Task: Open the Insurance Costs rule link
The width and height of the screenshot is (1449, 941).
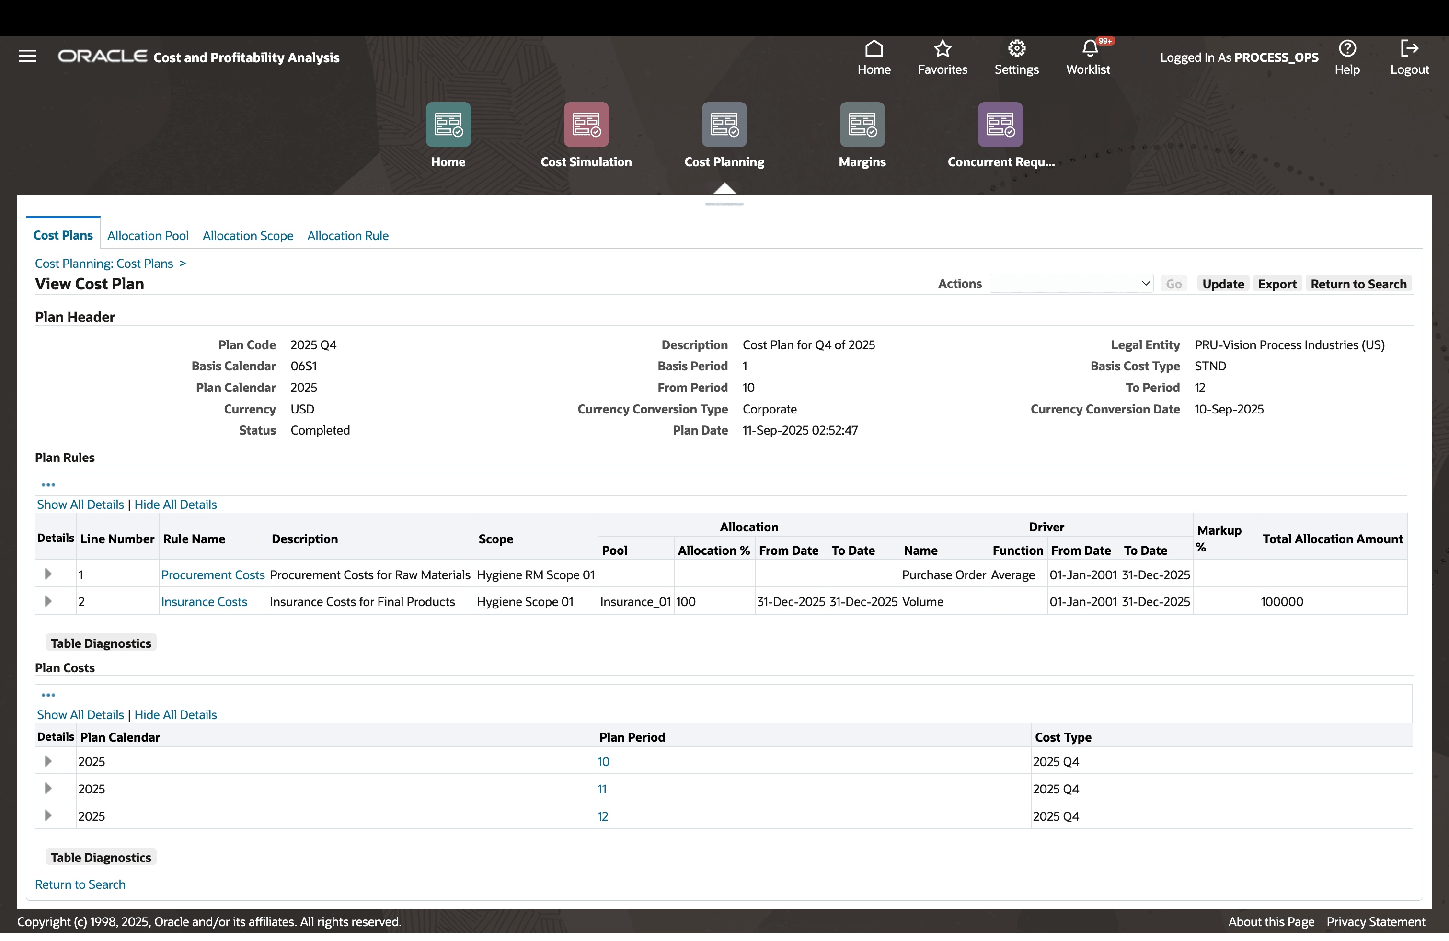Action: pos(204,601)
